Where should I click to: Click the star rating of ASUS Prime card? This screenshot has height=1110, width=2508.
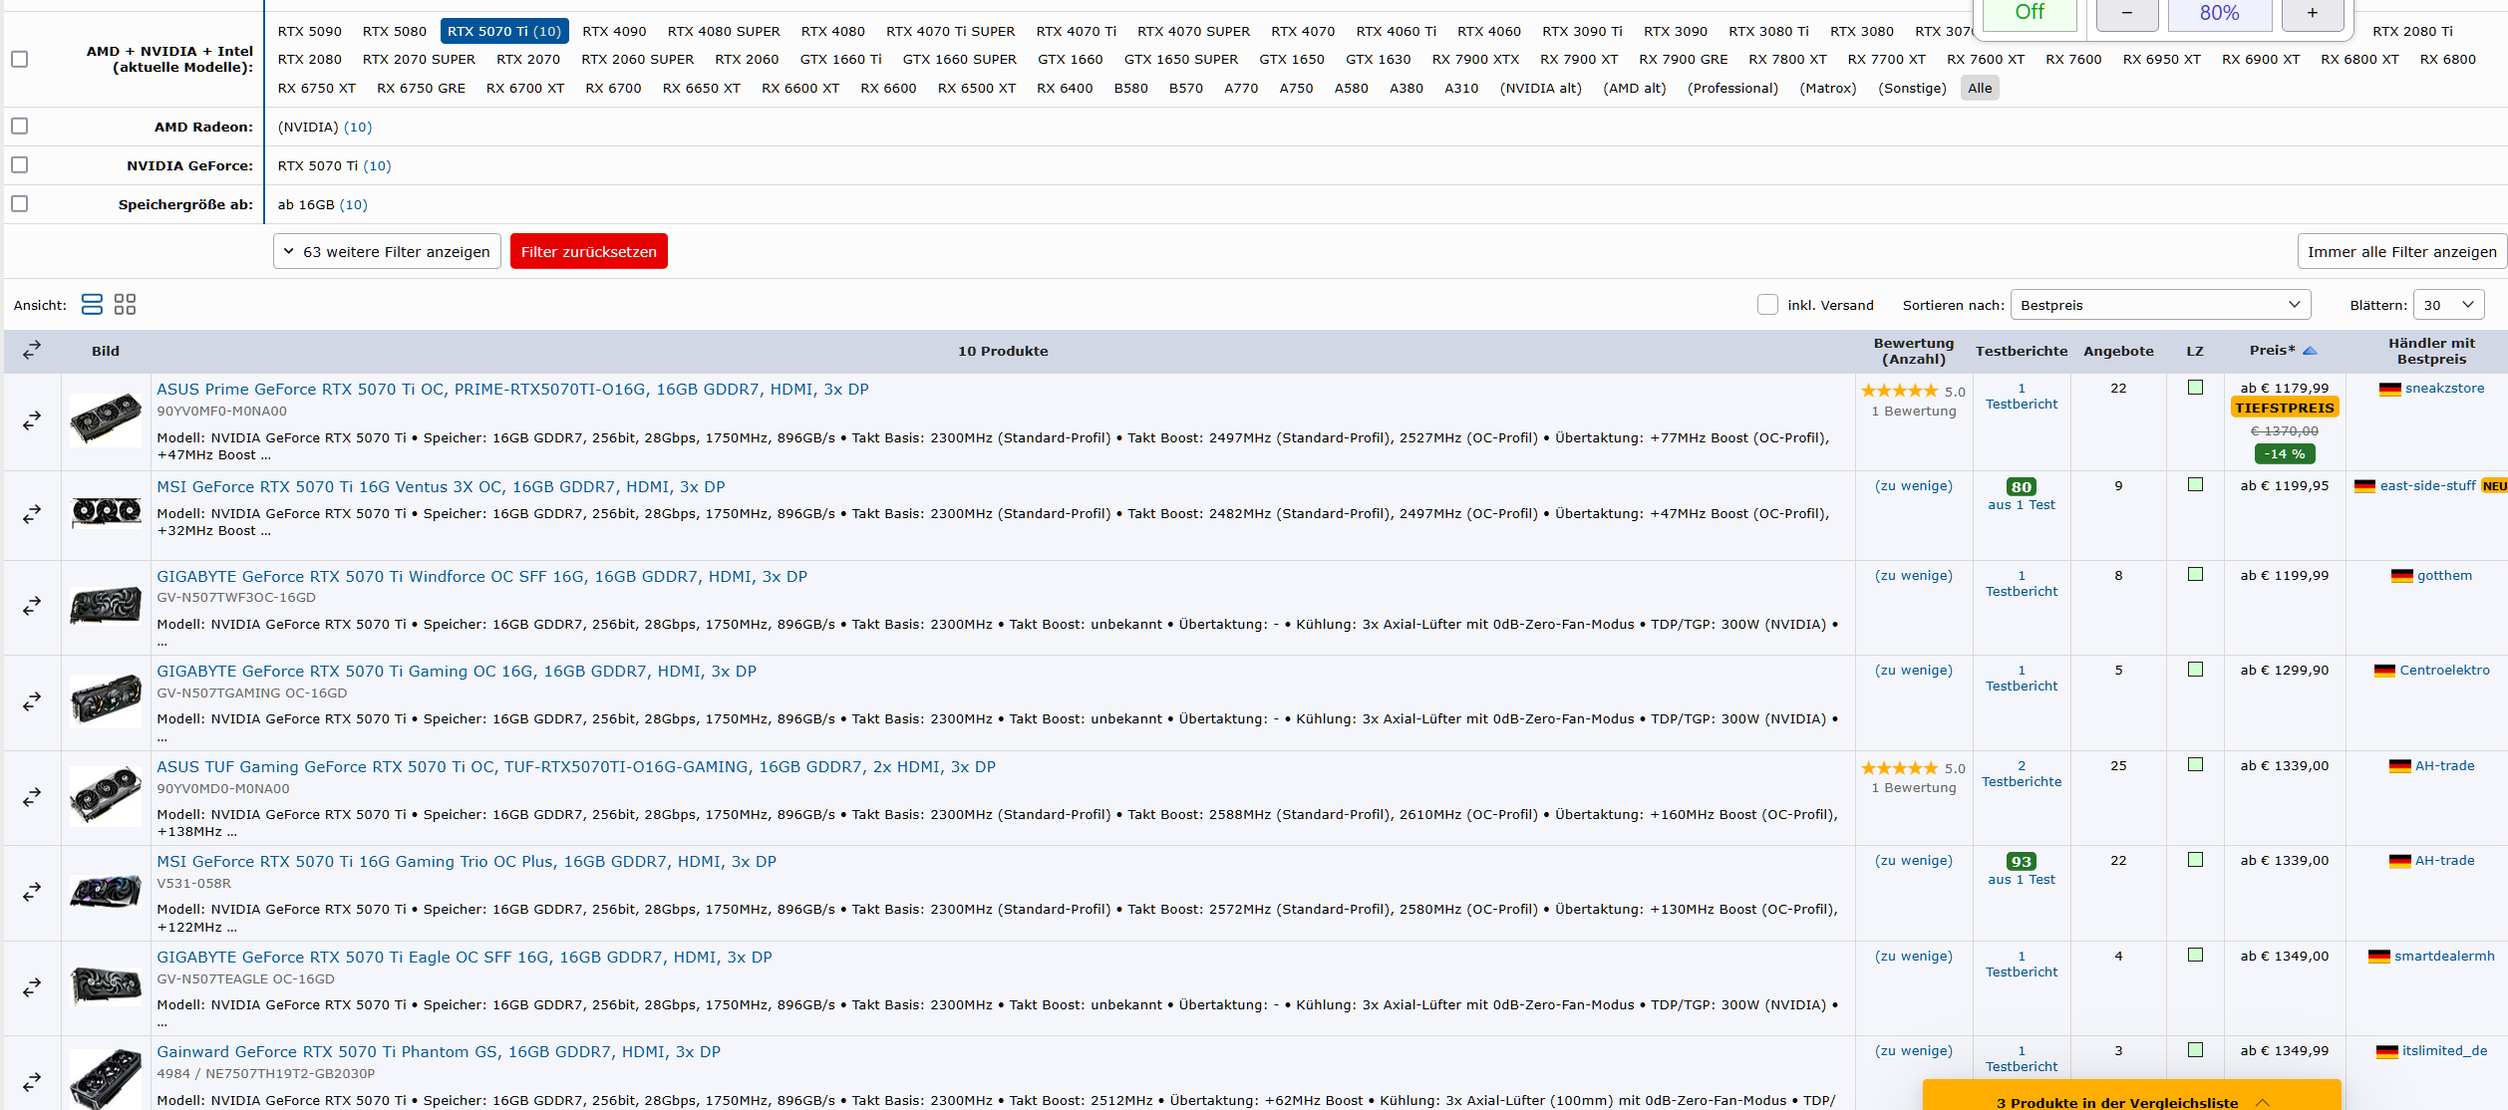coord(1899,391)
